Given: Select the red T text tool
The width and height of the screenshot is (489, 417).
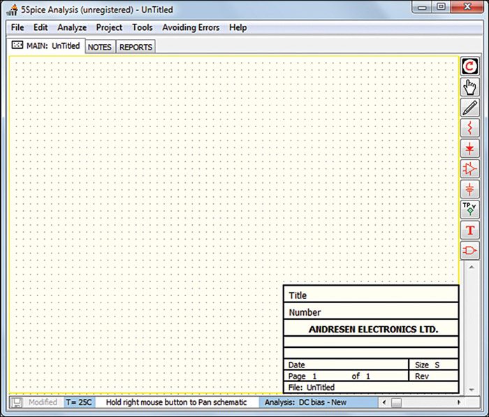Looking at the screenshot, I should click(469, 230).
